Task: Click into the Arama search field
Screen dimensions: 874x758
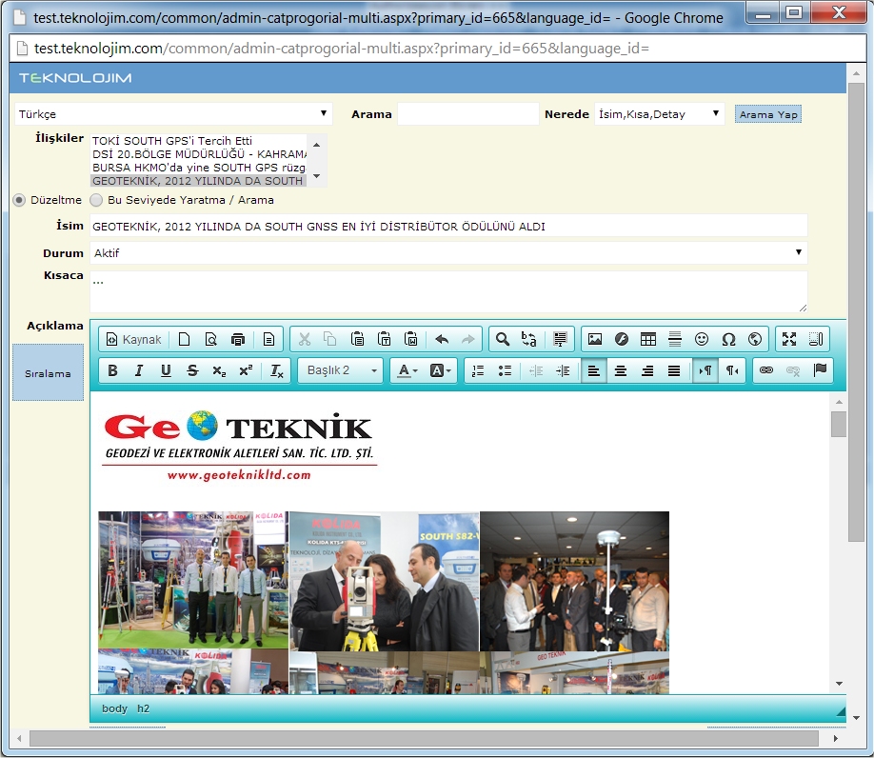Action: click(x=468, y=113)
